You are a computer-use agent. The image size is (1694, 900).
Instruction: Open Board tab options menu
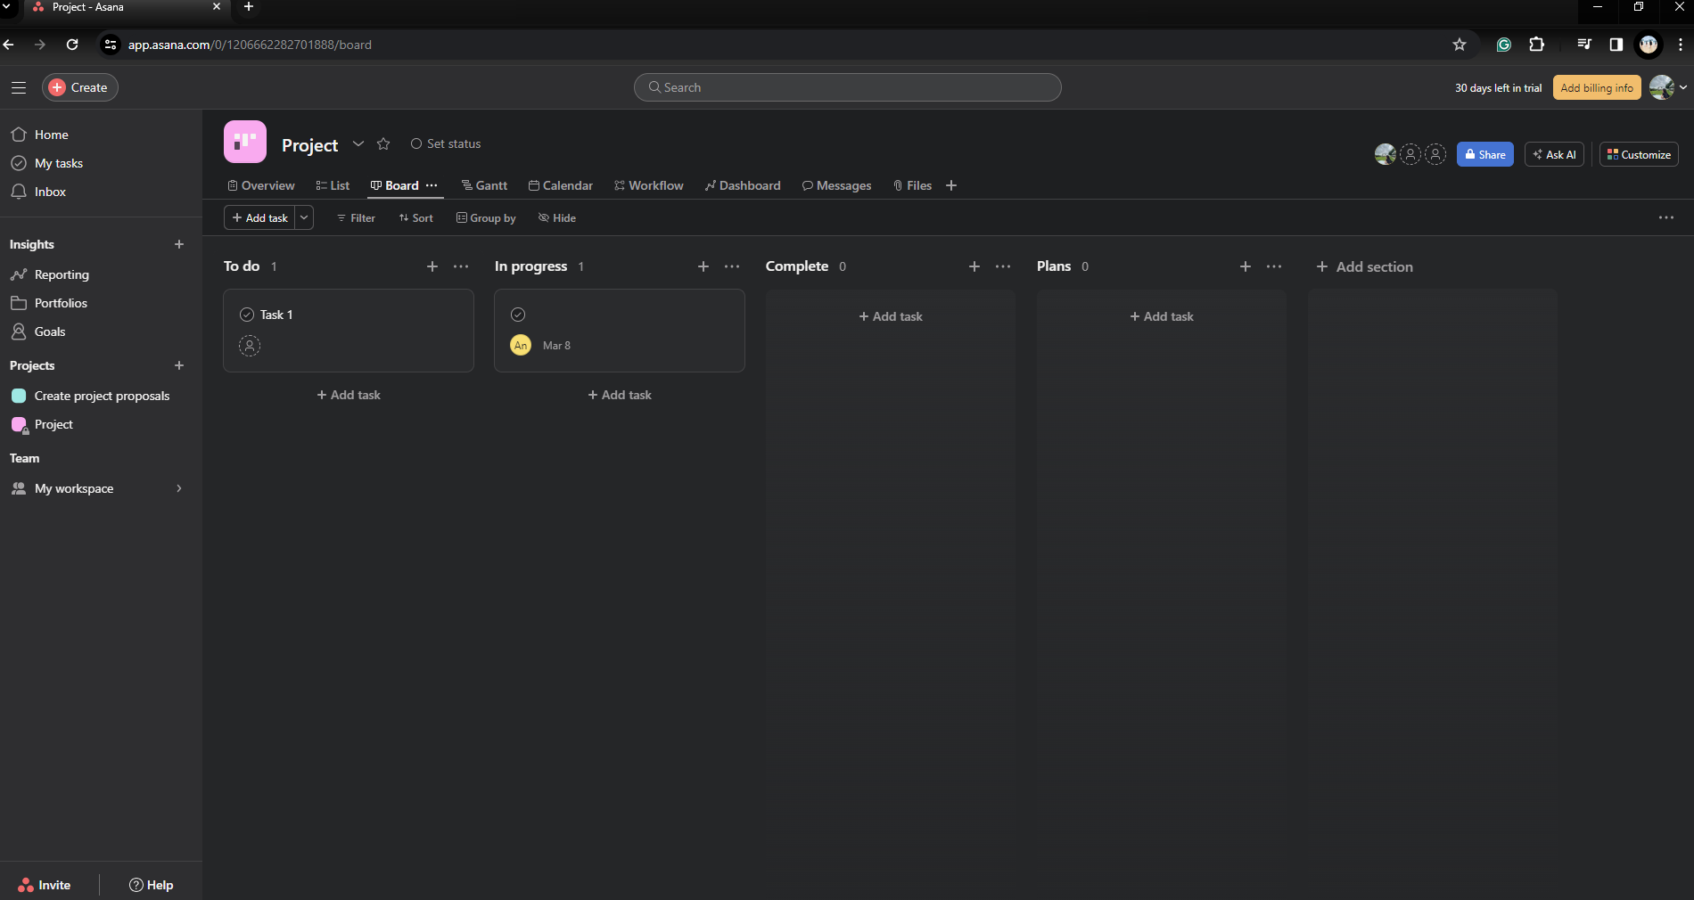432,185
